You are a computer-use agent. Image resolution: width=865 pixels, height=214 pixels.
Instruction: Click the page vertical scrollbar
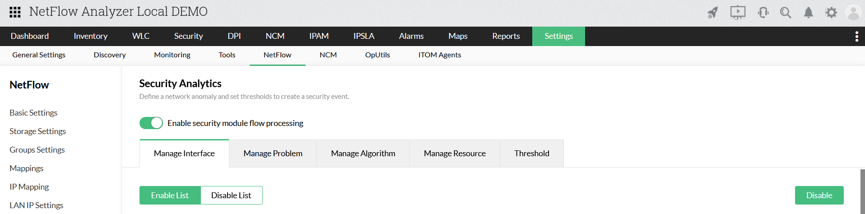862,192
